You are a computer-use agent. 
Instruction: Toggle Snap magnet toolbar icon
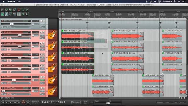pos(23,14)
